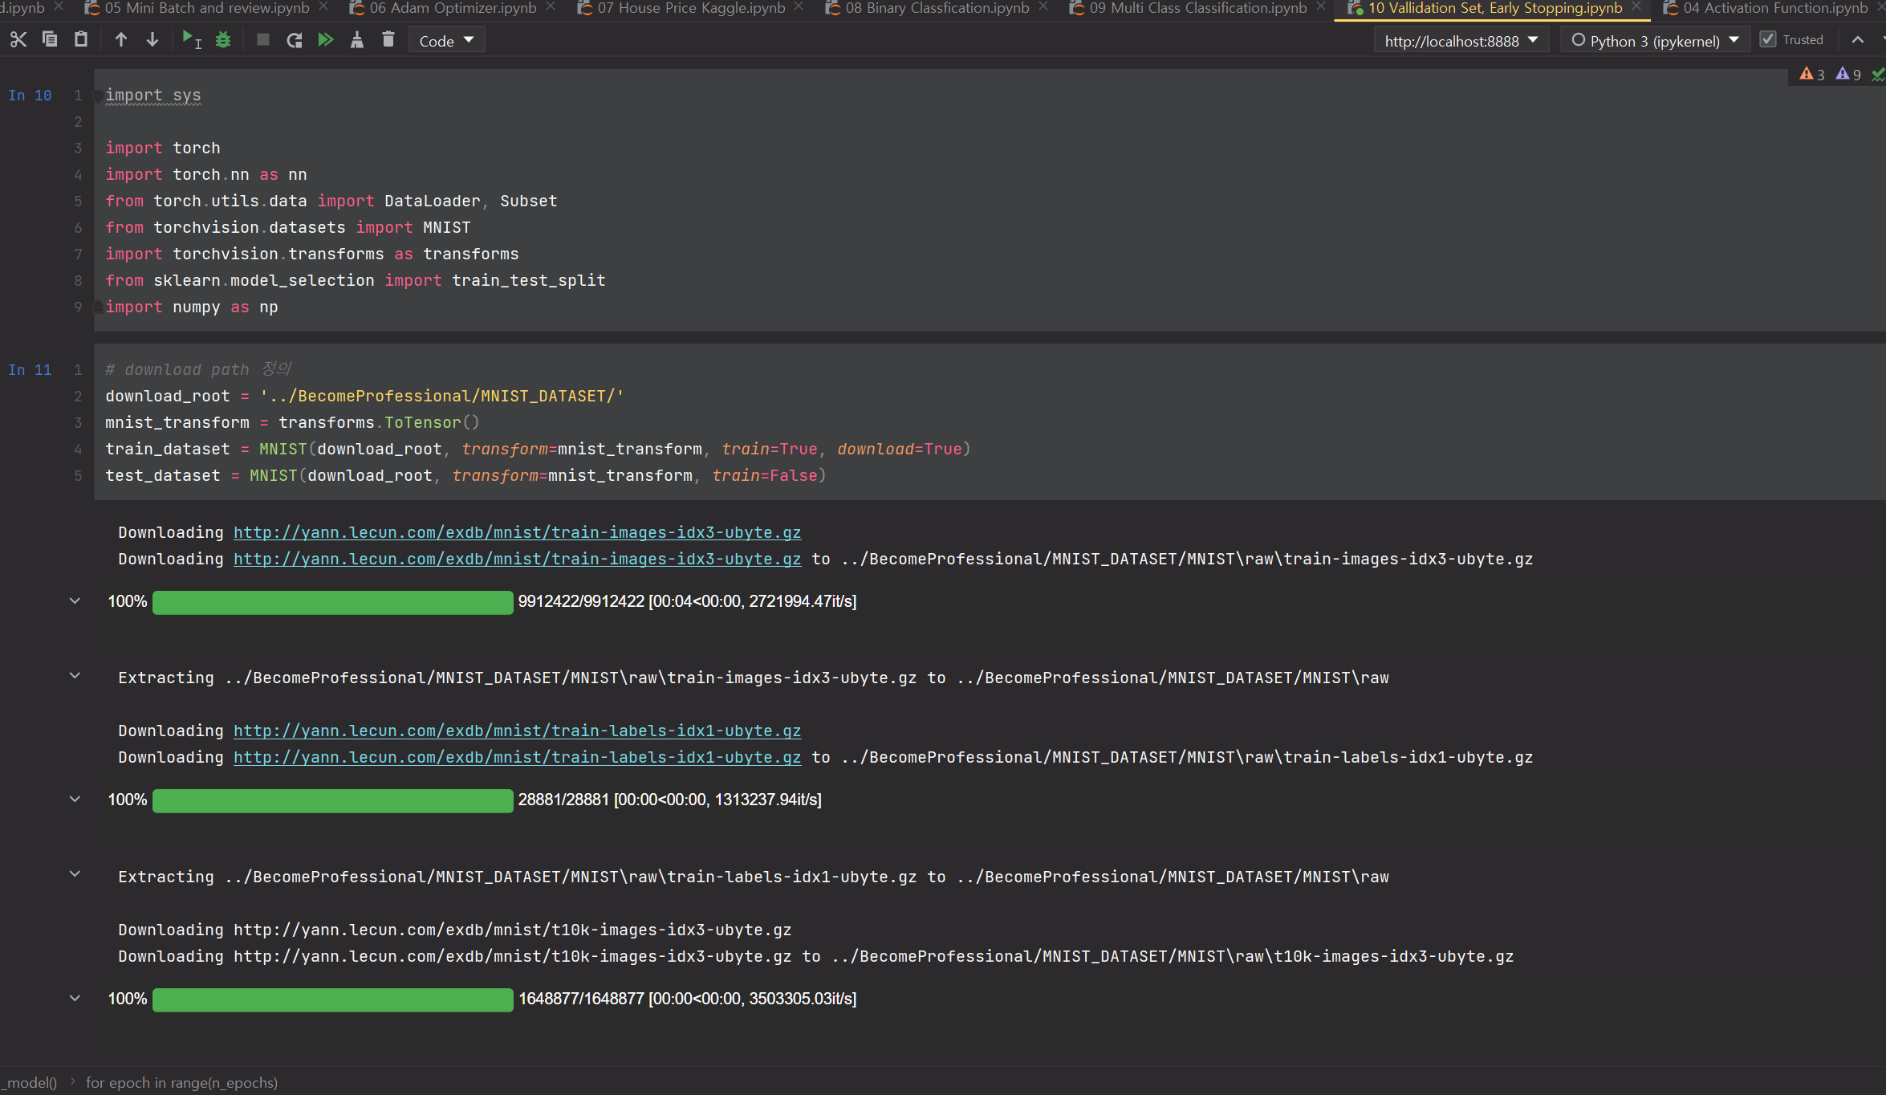Switch to 07 House Price Kaggle.ipynb tab
Screen dimensions: 1886x1095
[x=691, y=8]
